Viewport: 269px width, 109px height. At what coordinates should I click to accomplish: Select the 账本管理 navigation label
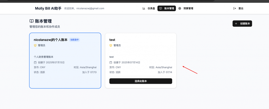pyautogui.click(x=169, y=8)
